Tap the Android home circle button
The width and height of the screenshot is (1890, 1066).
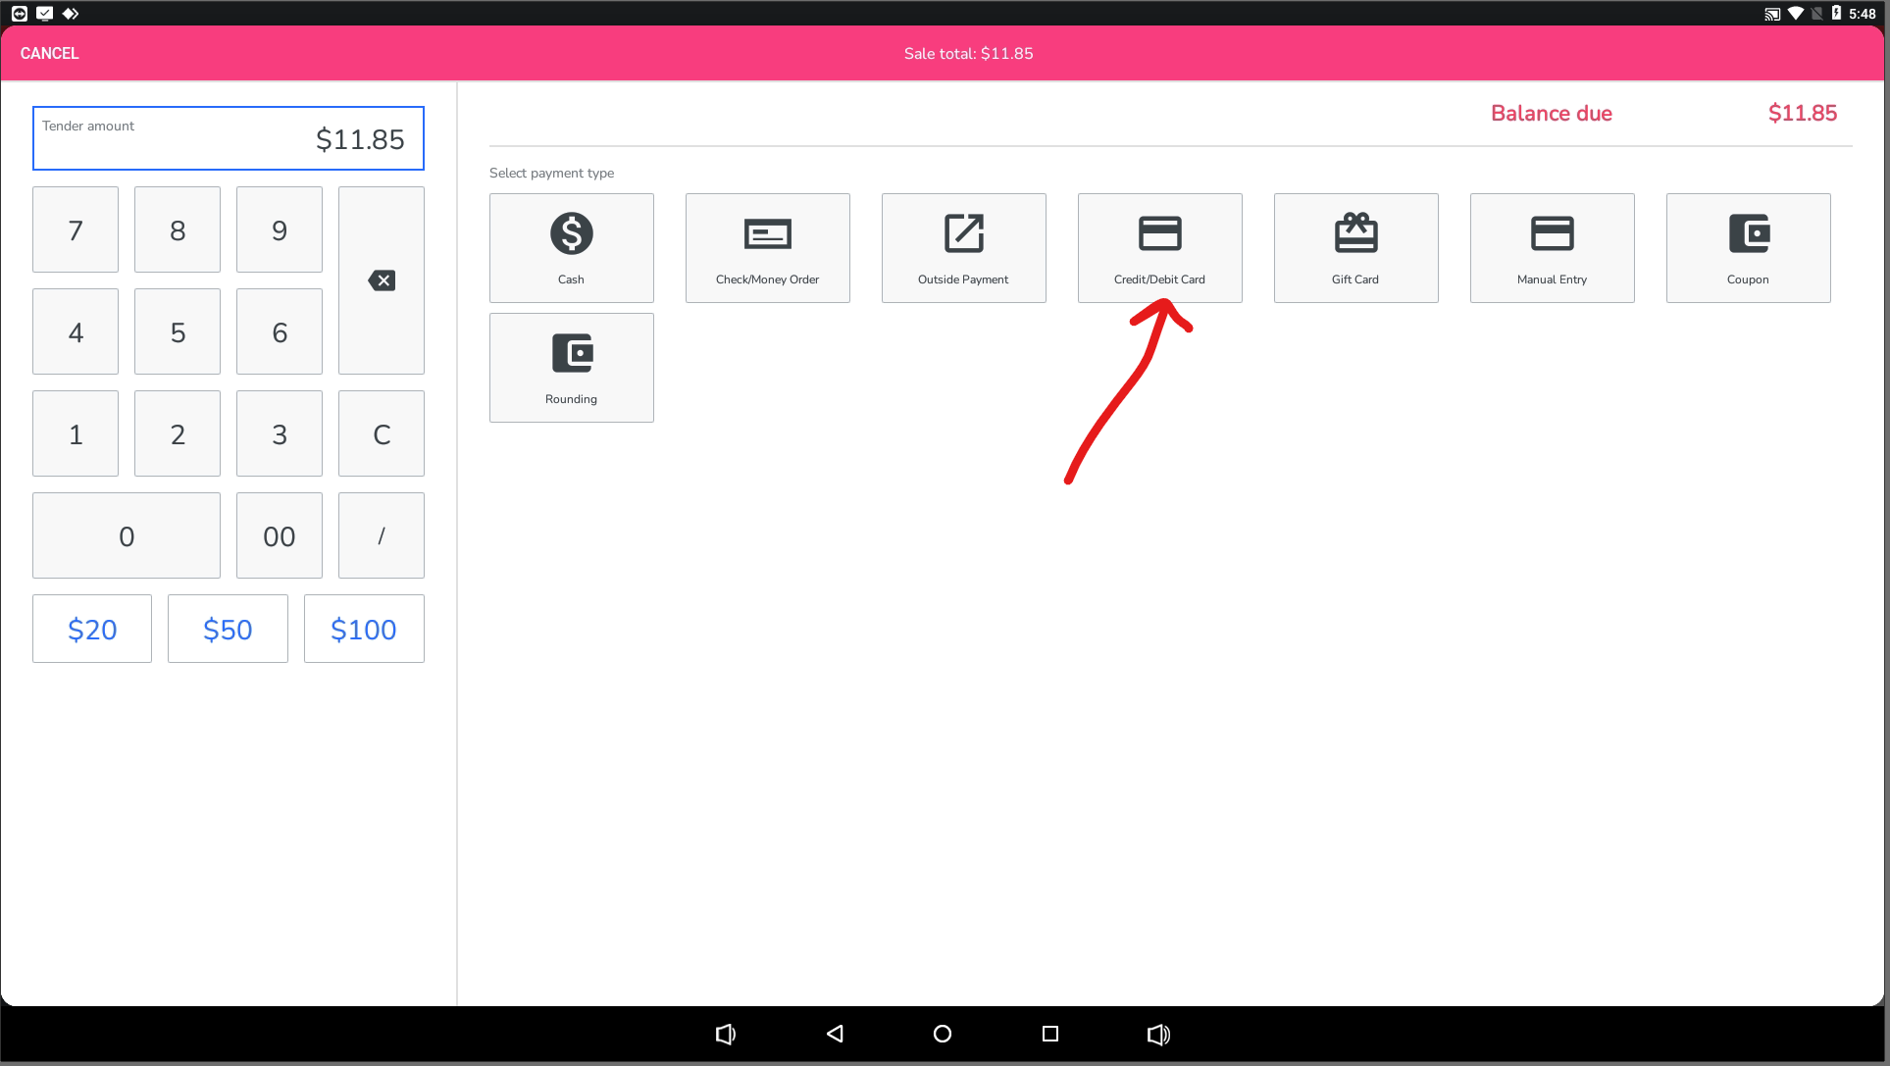[x=943, y=1034]
